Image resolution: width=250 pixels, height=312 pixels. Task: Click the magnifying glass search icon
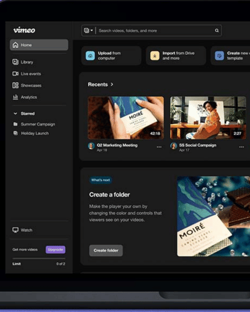pyautogui.click(x=217, y=31)
